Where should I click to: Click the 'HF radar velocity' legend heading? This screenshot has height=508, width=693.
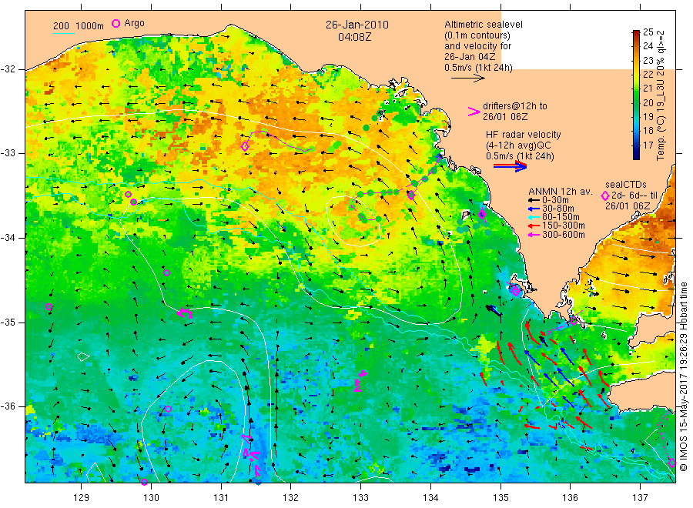point(524,134)
